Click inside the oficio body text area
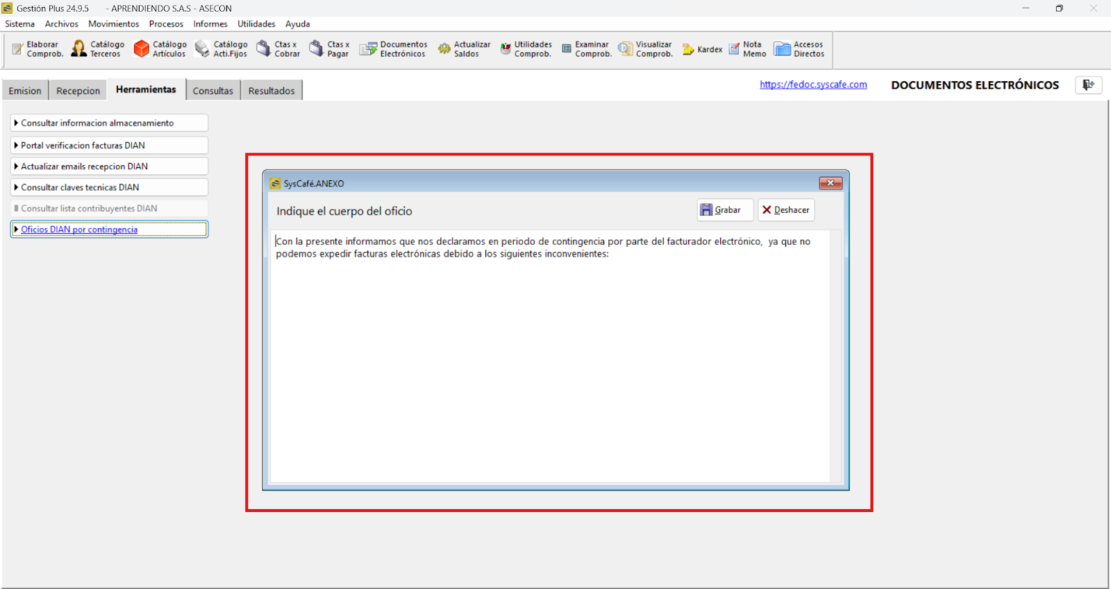The width and height of the screenshot is (1111, 589). [x=549, y=361]
